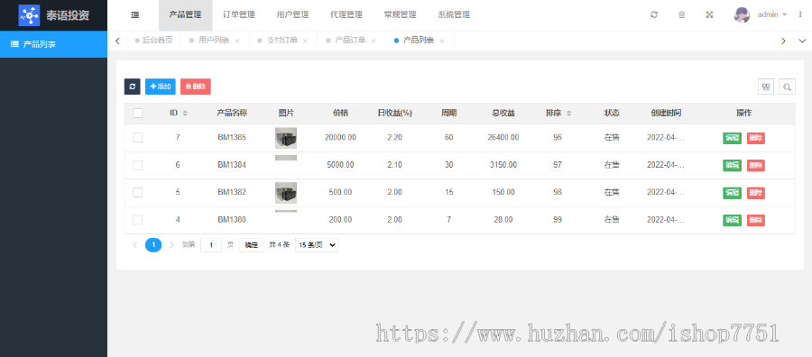The image size is (812, 357).
Task: Close the 用户列表 tab
Action: [x=236, y=41]
